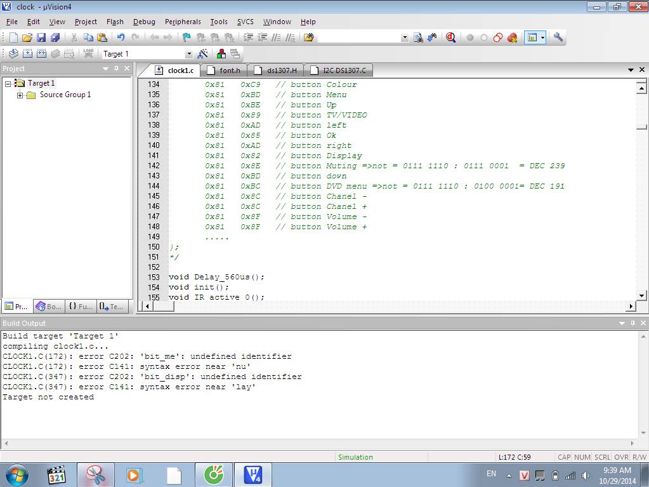The width and height of the screenshot is (649, 487).
Task: Expand the Source Group 1 folder
Action: [20, 95]
